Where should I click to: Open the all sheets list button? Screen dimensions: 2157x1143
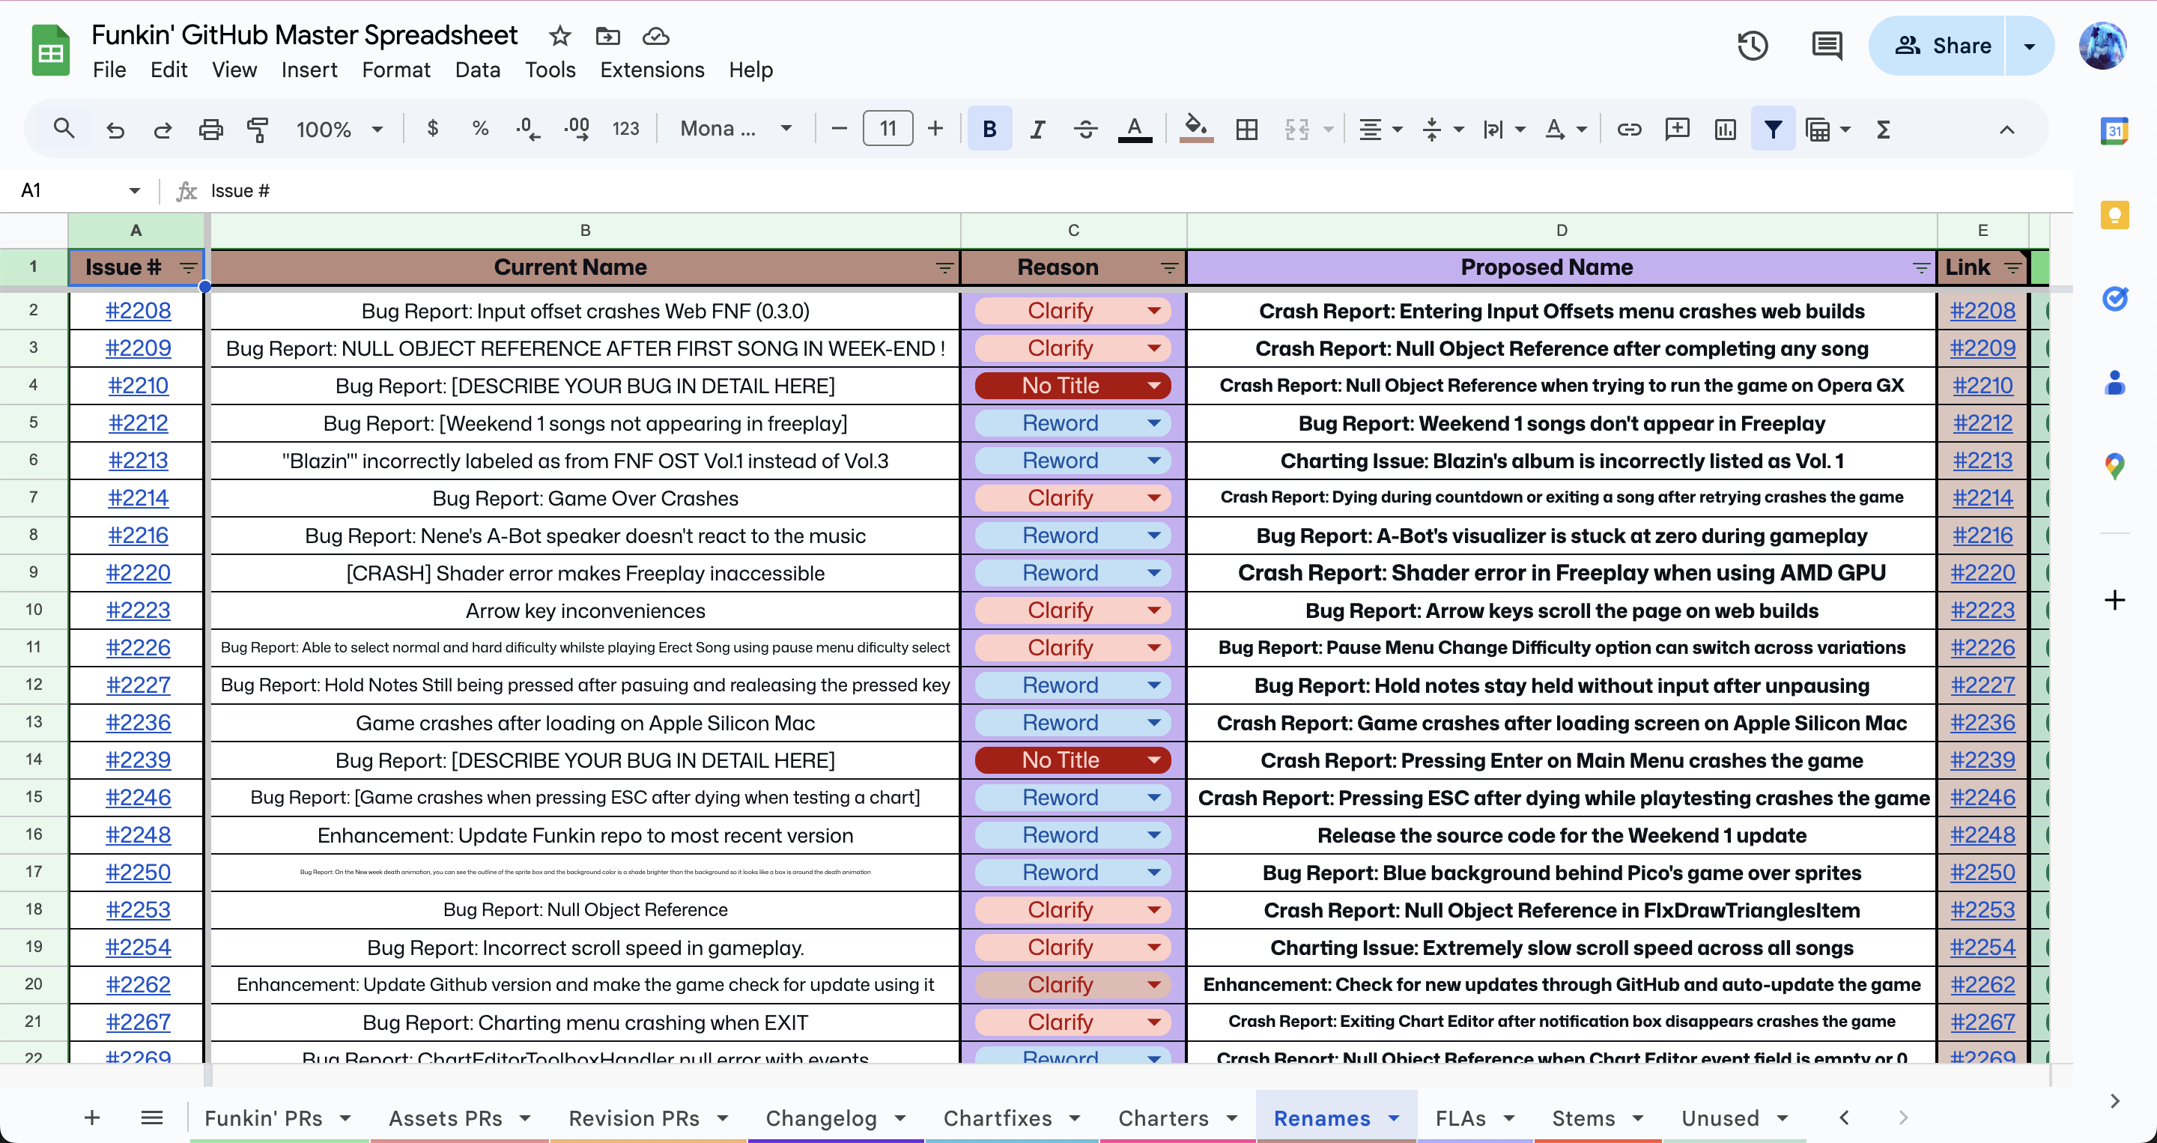tap(151, 1117)
